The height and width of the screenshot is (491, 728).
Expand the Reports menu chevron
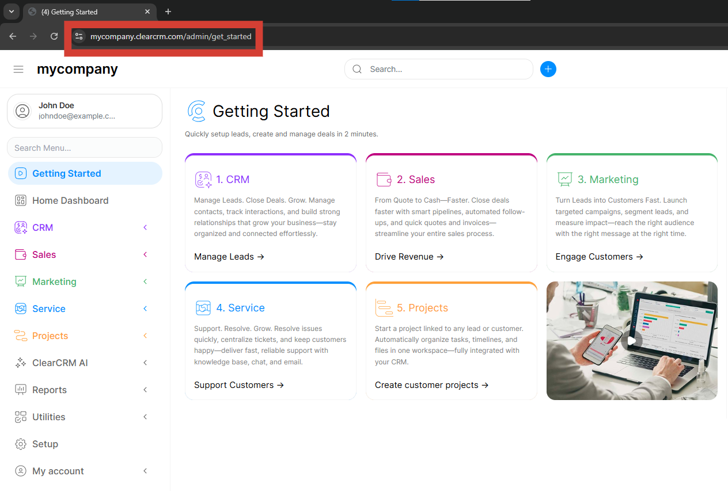pos(145,390)
